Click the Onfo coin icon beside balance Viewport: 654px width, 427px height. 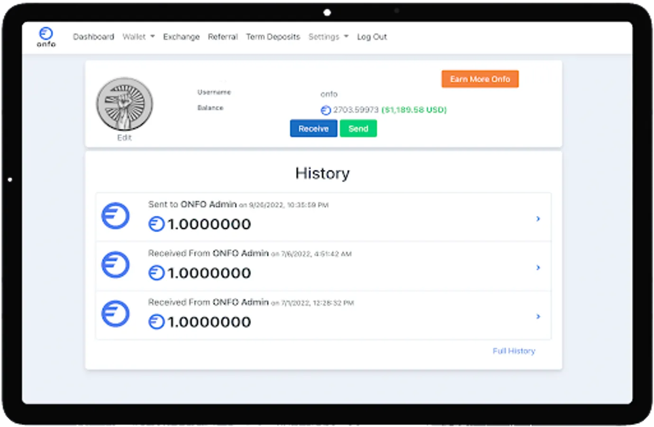click(x=326, y=110)
